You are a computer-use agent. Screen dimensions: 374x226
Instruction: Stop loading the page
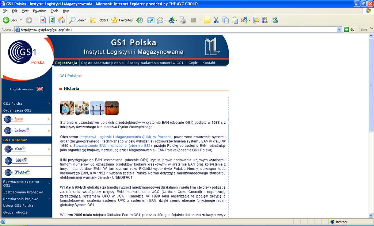[43, 20]
